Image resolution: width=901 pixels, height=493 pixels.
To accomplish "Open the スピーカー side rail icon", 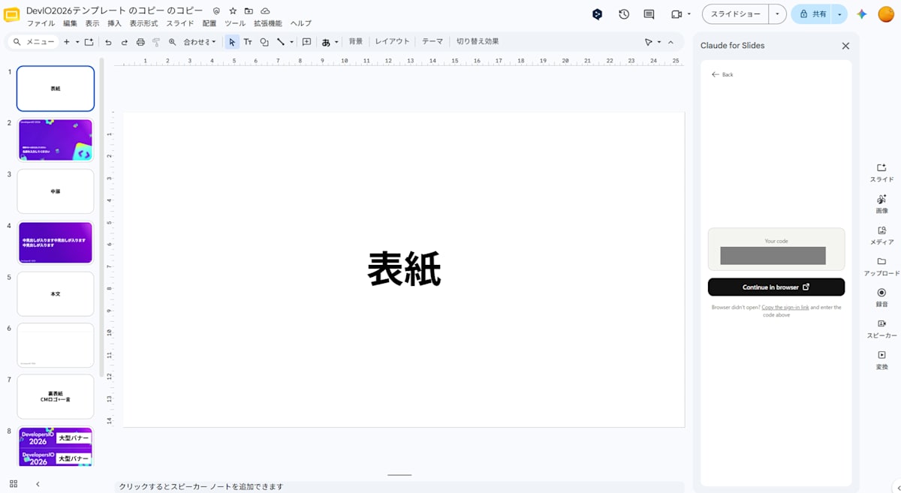I will pyautogui.click(x=881, y=329).
